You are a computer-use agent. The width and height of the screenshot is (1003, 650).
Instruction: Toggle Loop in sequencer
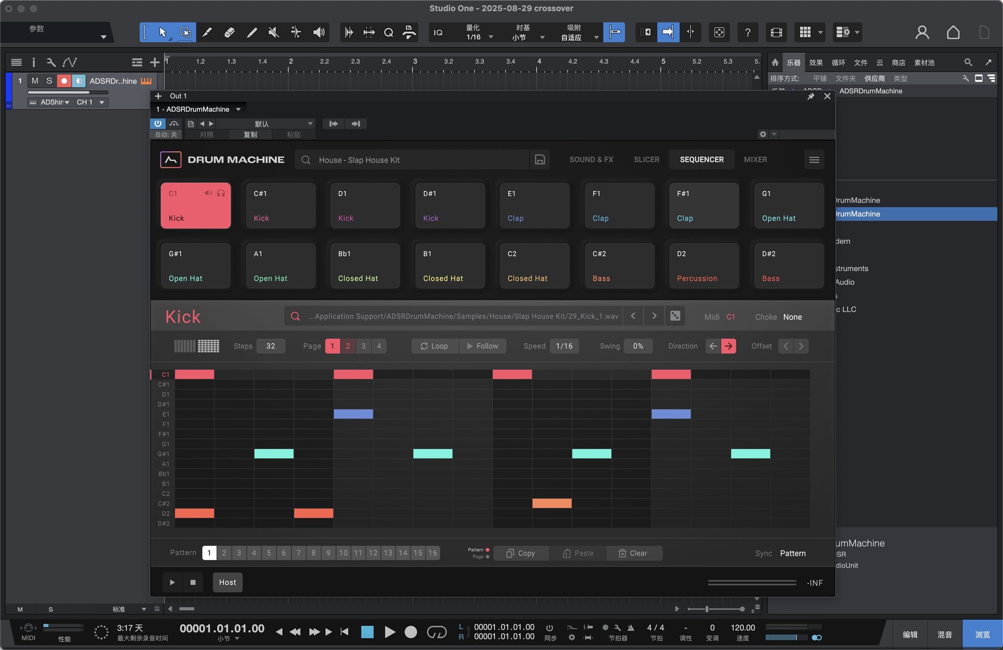click(x=435, y=346)
